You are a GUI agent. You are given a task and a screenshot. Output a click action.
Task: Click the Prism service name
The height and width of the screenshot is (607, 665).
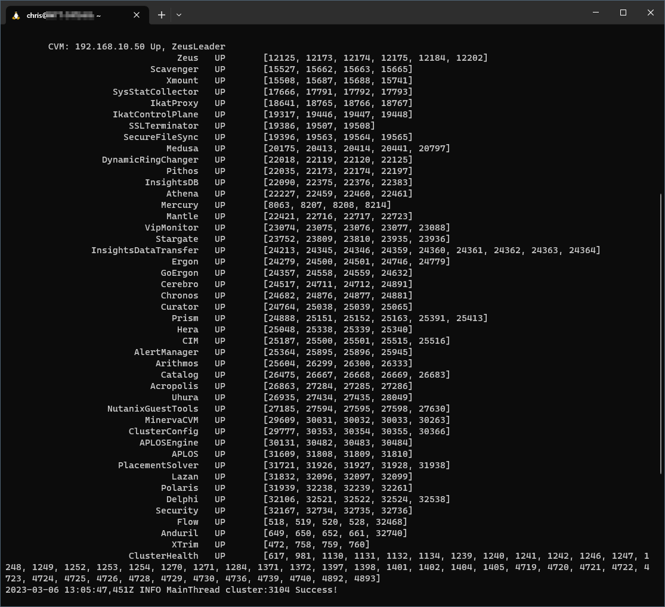click(185, 318)
